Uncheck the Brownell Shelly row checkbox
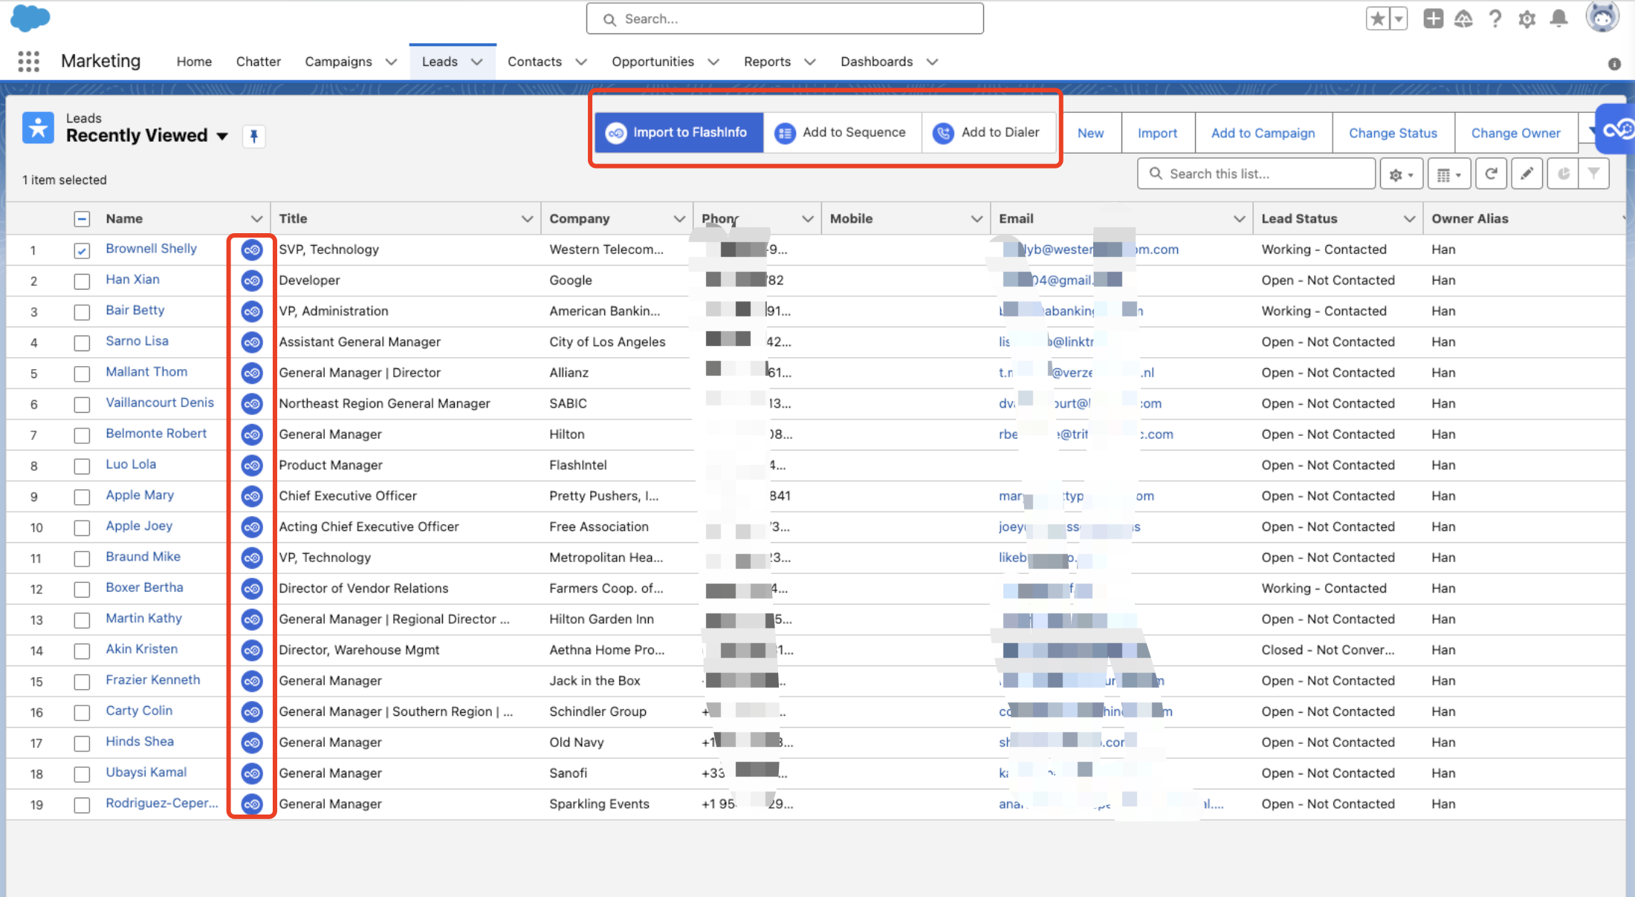 click(82, 251)
